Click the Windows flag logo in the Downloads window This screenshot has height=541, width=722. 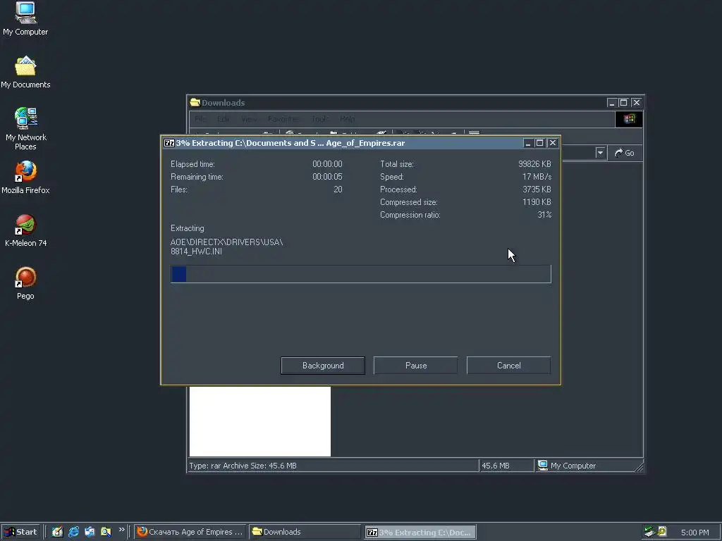[x=629, y=119]
